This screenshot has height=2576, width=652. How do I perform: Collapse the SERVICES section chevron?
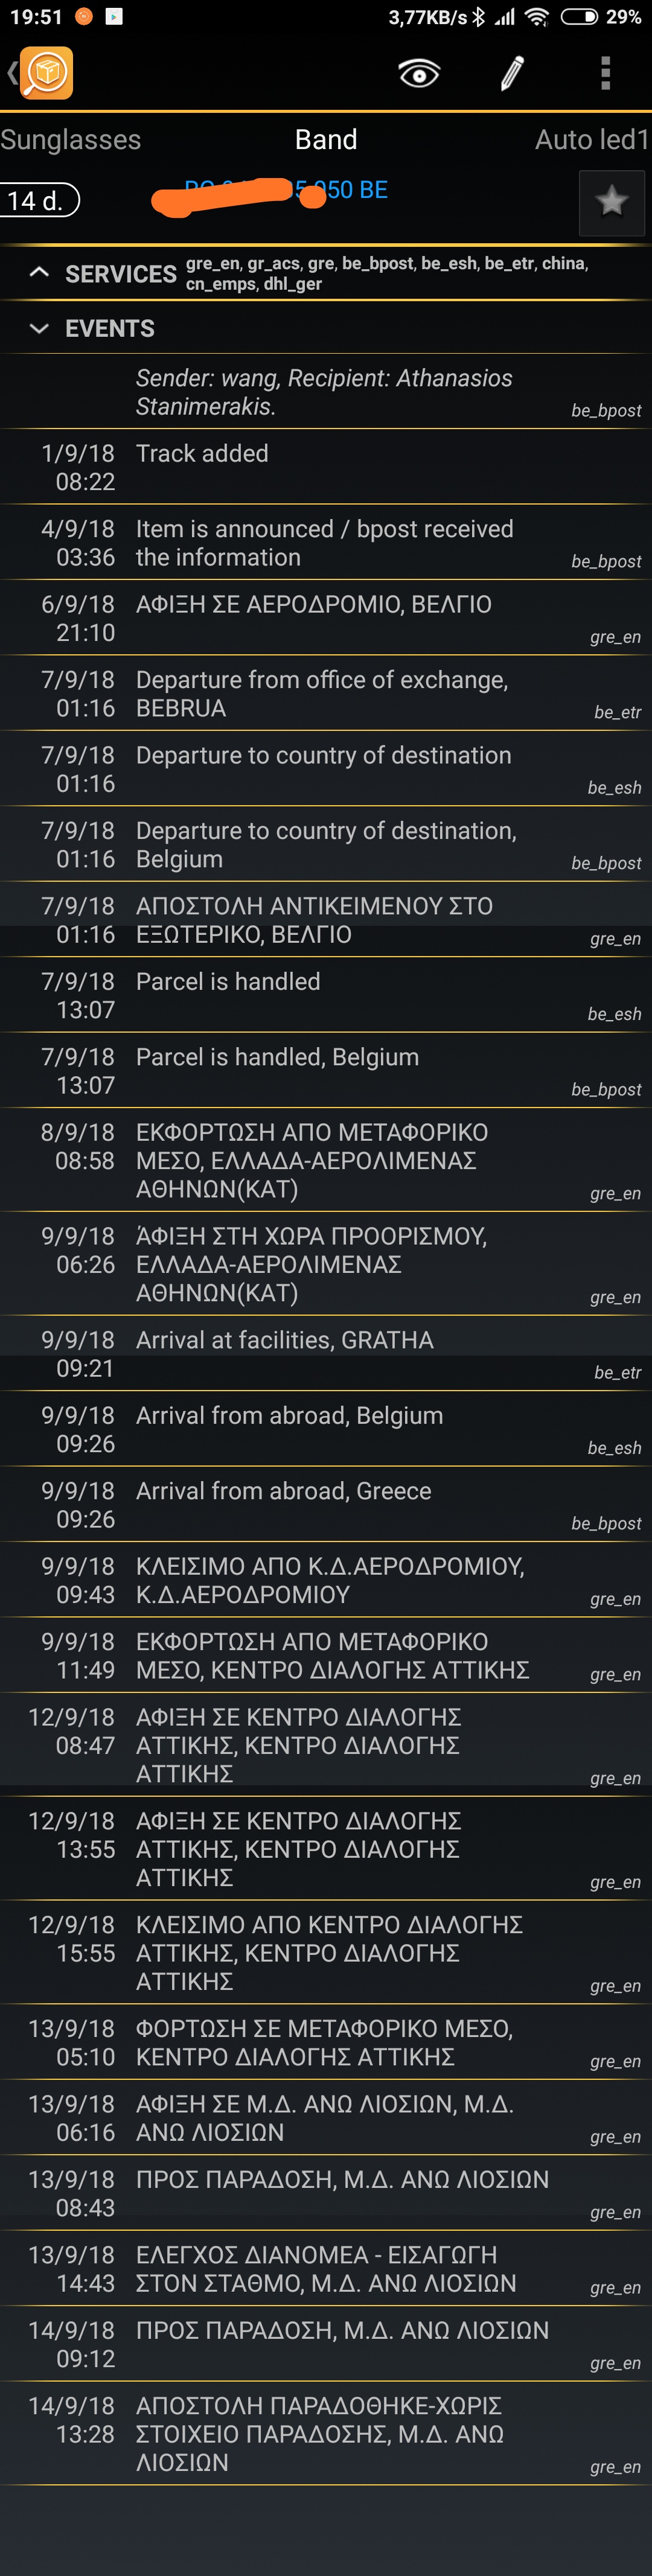click(x=39, y=272)
